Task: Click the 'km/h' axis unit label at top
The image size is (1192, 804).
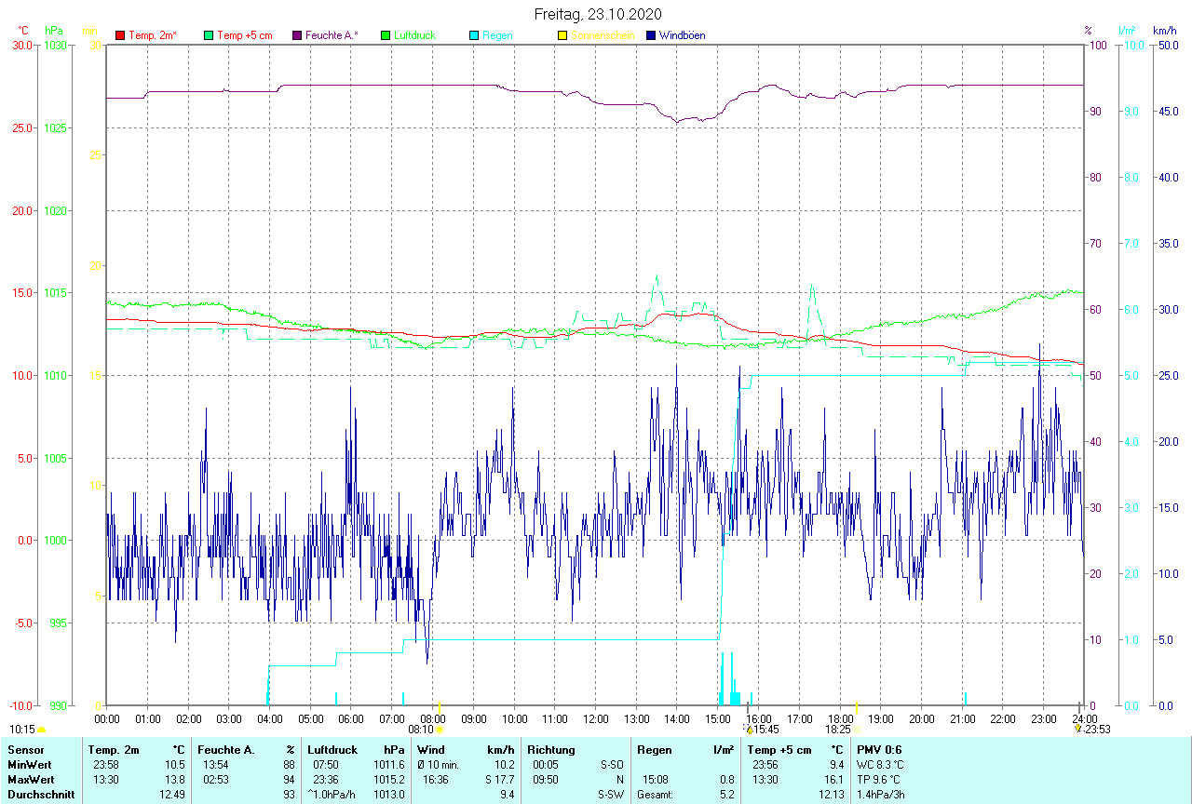Action: tap(1164, 31)
